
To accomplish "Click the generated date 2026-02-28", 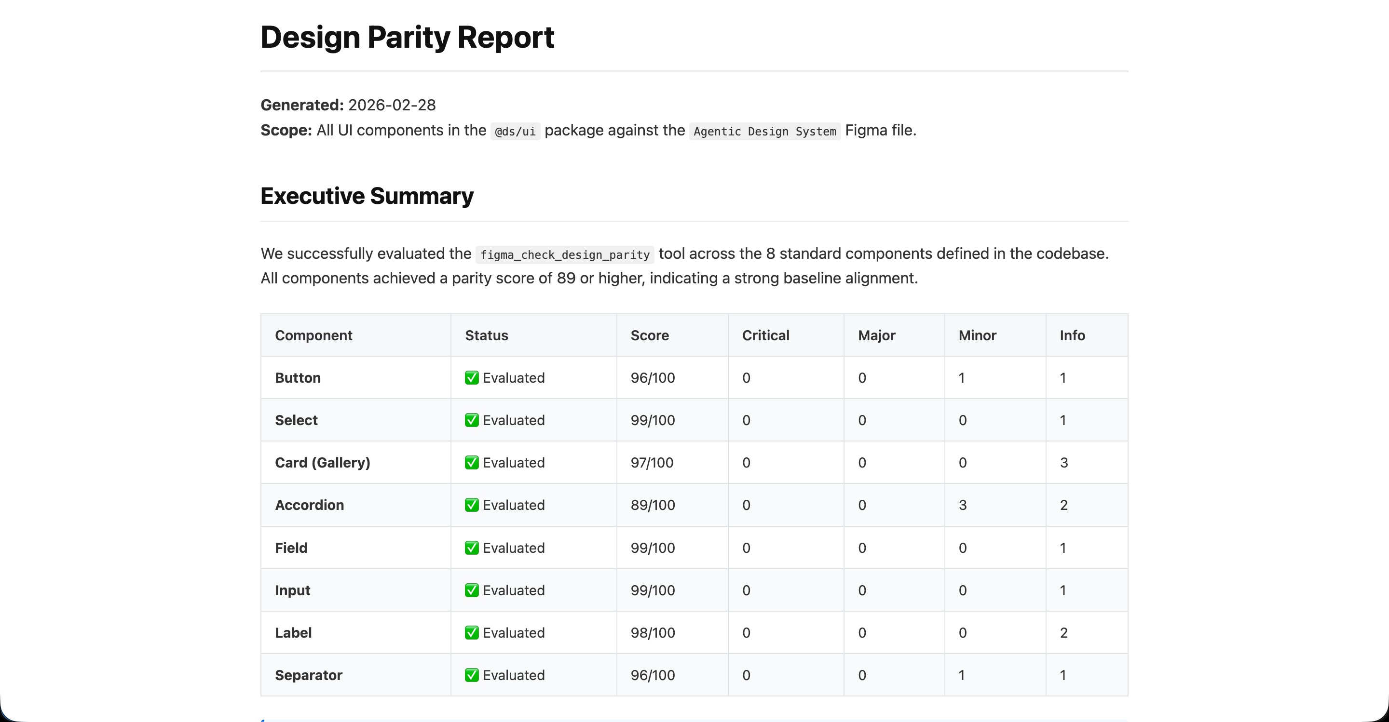I will (392, 105).
